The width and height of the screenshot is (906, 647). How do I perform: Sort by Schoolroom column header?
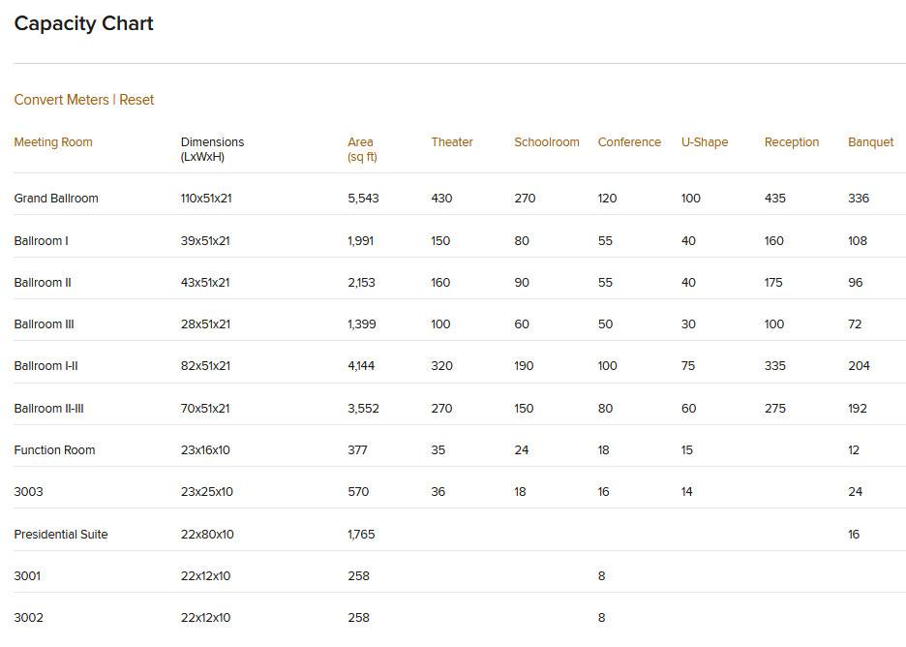click(547, 141)
